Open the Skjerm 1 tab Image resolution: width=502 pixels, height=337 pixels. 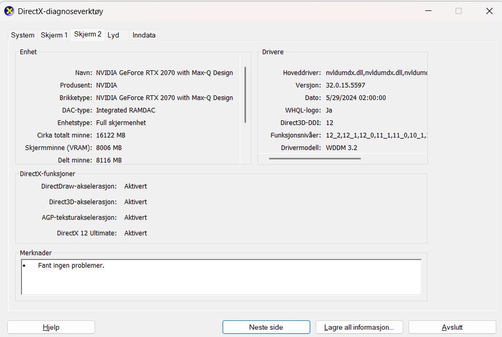pyautogui.click(x=54, y=35)
